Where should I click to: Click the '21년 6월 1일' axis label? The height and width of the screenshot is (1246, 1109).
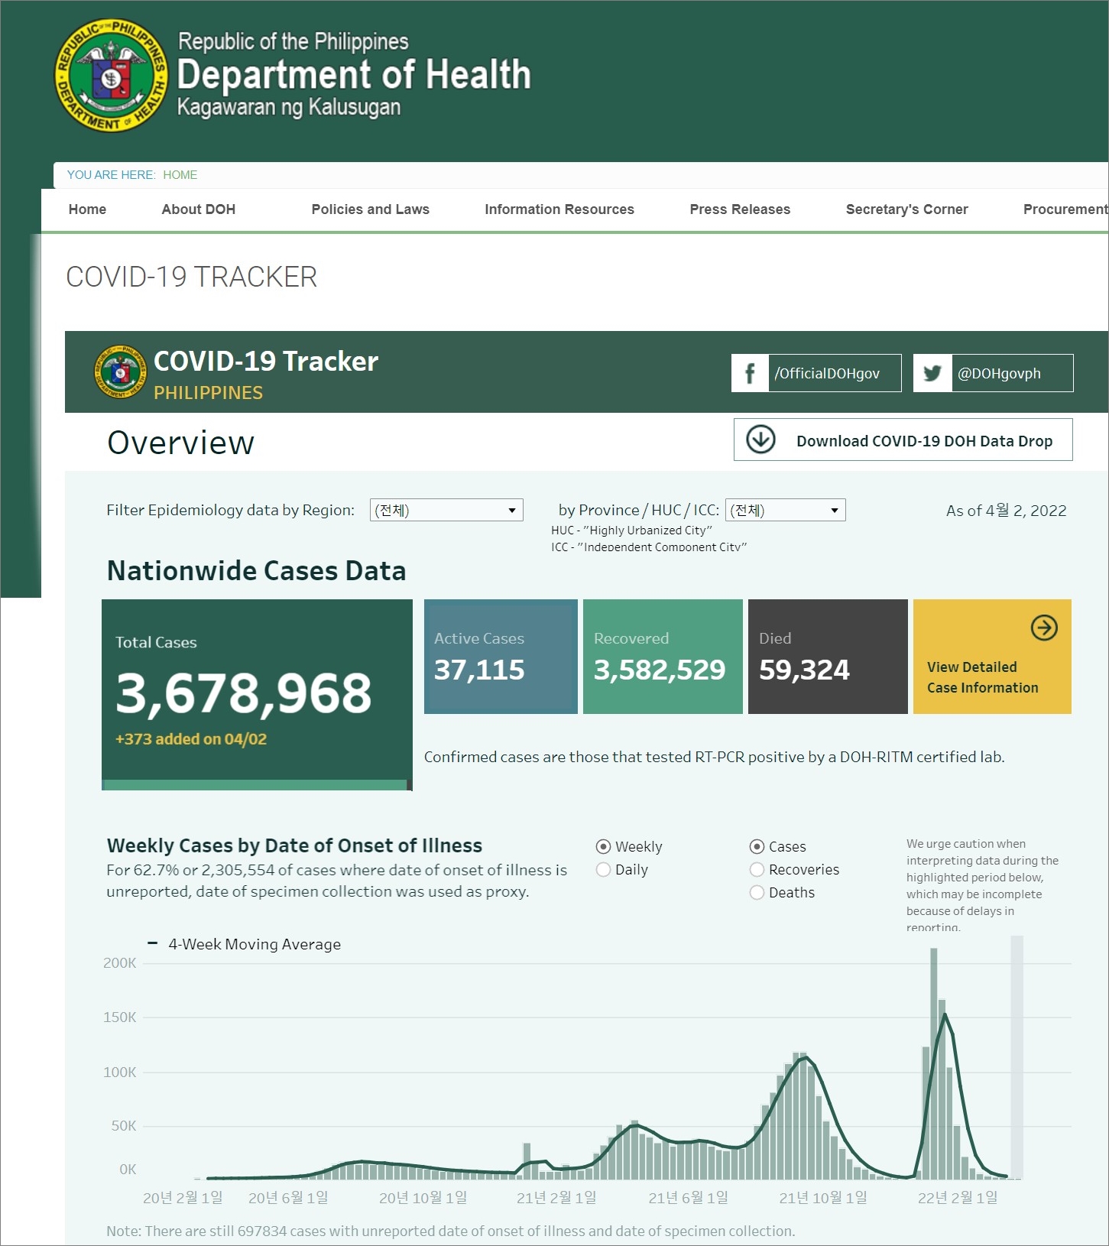click(688, 1198)
